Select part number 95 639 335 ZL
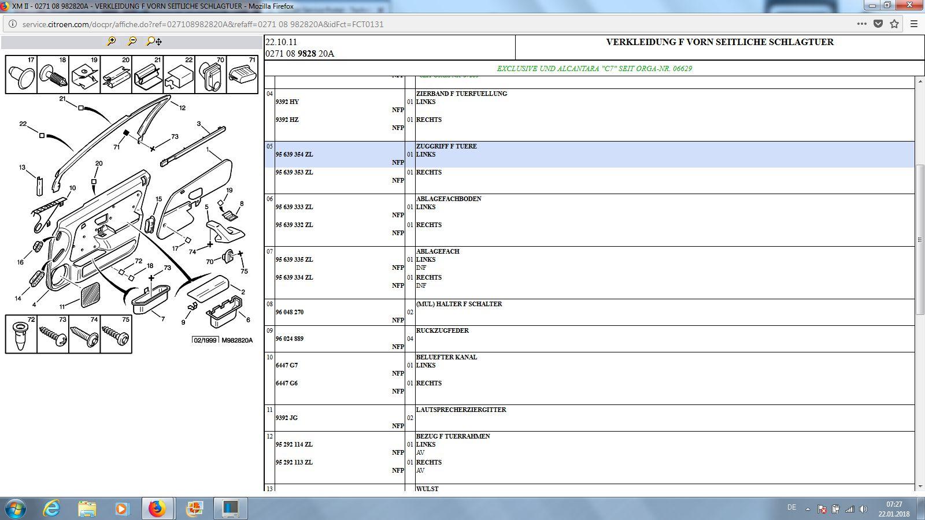Viewport: 925px width, 520px height. click(x=294, y=259)
